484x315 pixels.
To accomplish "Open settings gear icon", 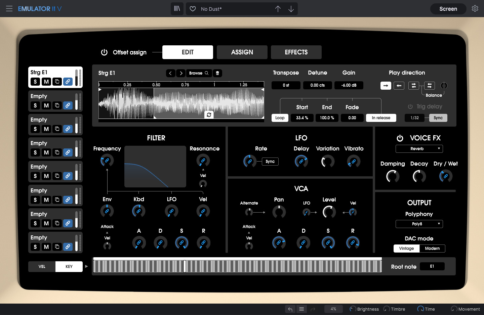I will [475, 9].
